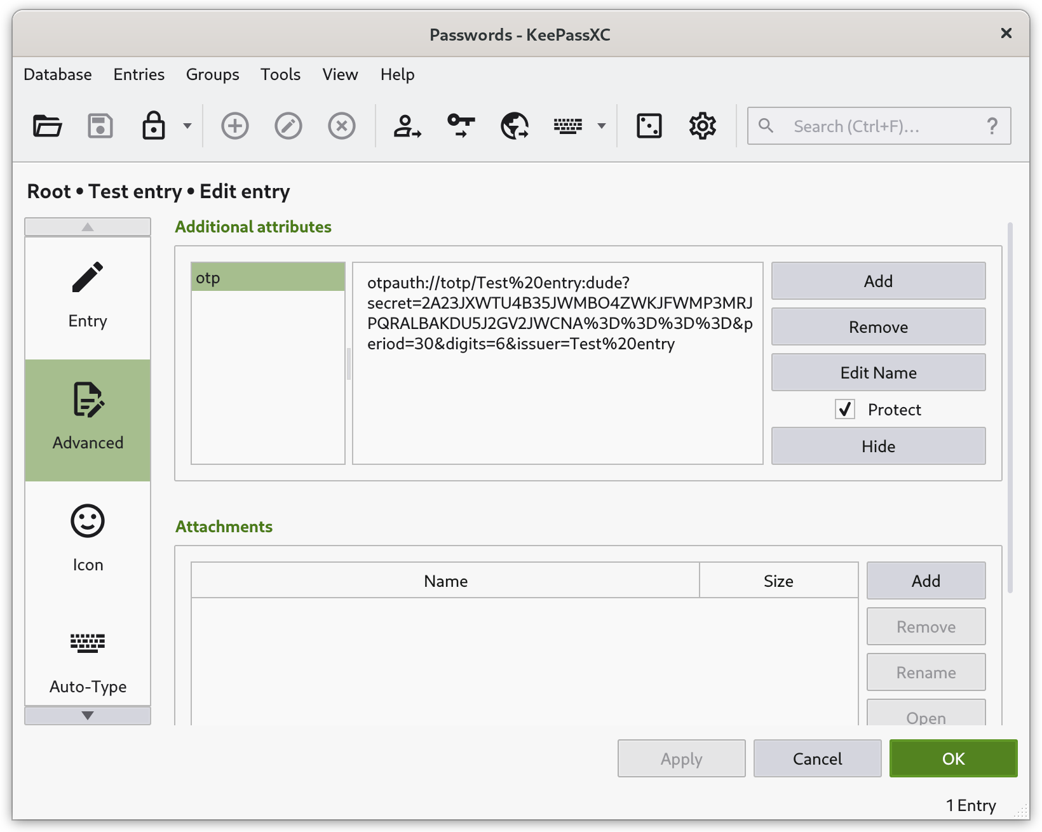
Task: Click the Copy Username toolbar icon
Action: pyautogui.click(x=407, y=126)
